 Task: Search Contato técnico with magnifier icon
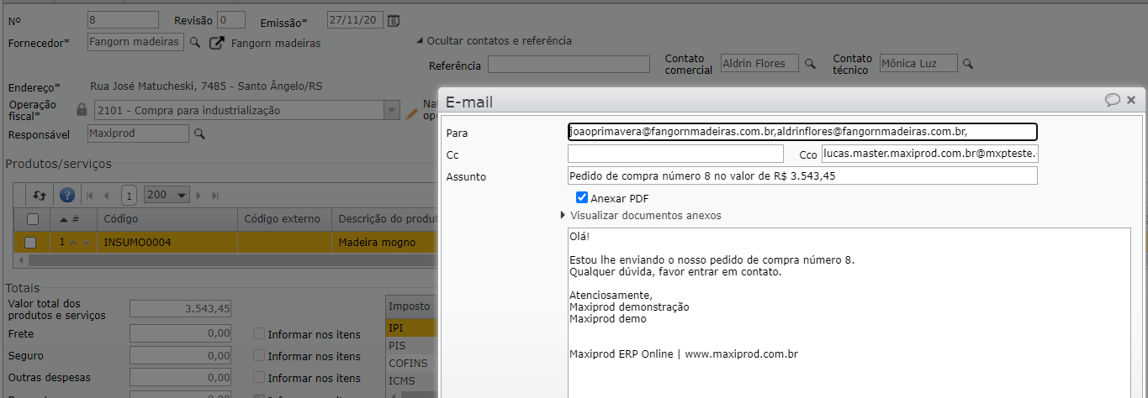pyautogui.click(x=968, y=64)
